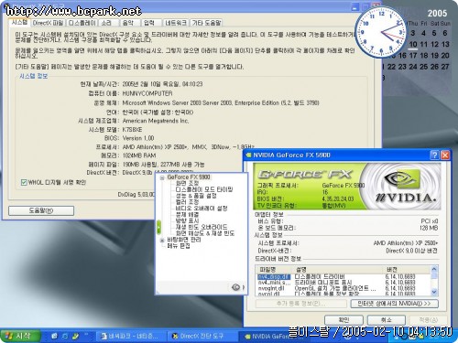Click the help question mark in NVIDIA title bar
The height and width of the screenshot is (343, 458).
(434, 155)
